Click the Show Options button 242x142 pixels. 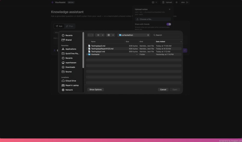(95, 90)
